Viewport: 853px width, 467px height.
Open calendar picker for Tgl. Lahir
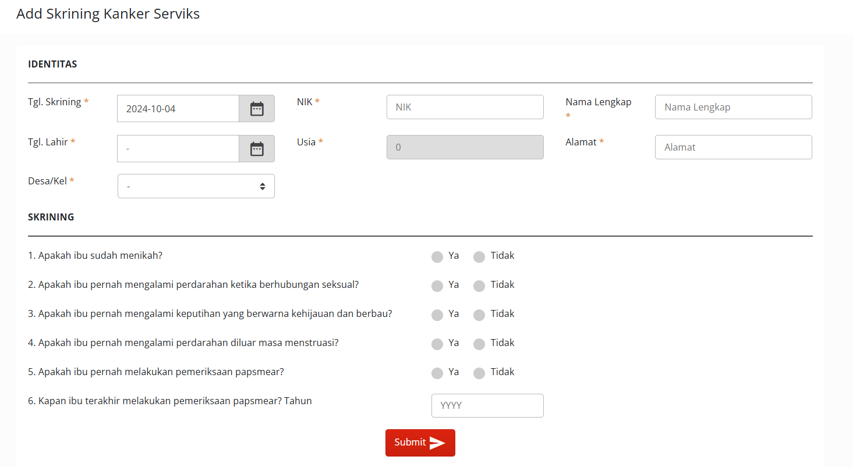pos(257,149)
